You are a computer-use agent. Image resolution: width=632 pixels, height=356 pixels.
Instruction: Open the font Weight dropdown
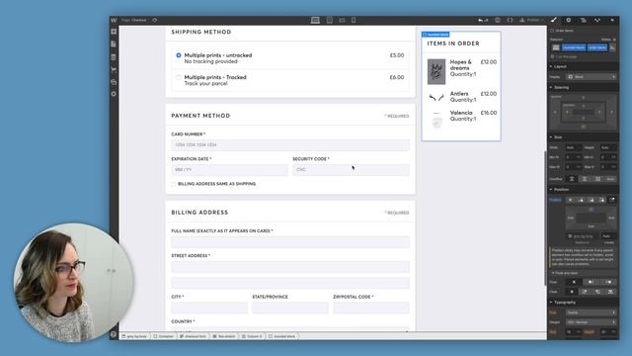click(592, 322)
